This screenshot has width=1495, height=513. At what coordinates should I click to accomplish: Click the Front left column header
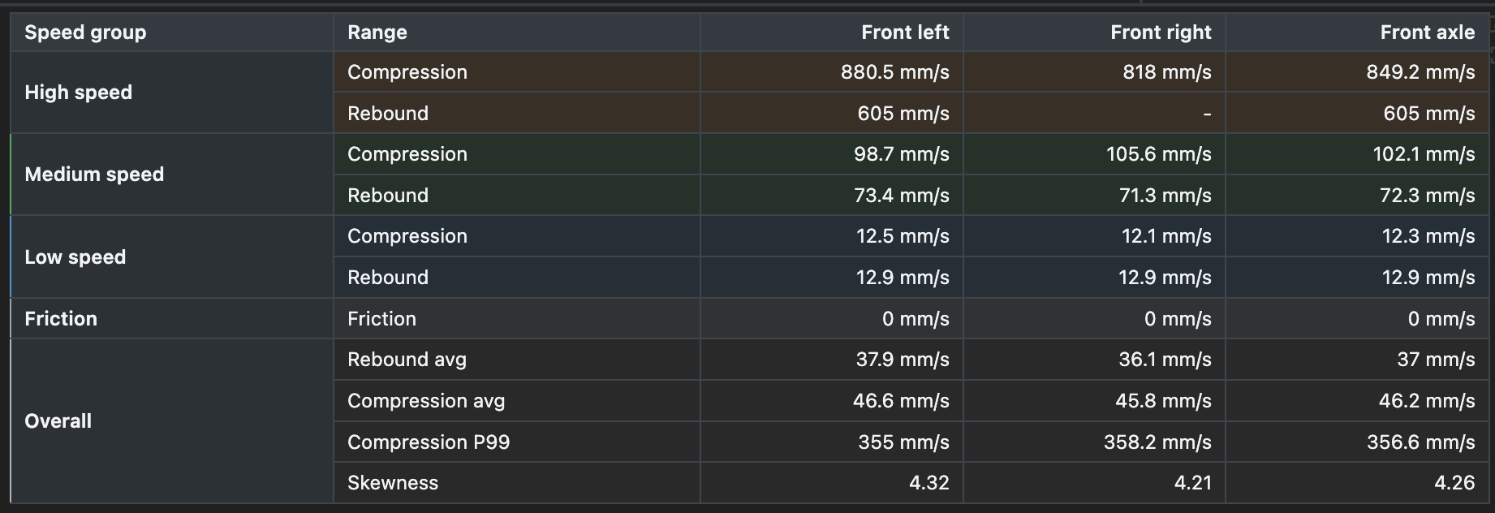click(x=832, y=32)
